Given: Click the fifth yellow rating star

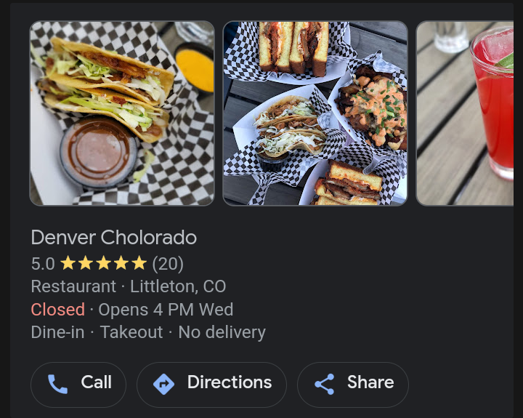Looking at the screenshot, I should point(139,263).
